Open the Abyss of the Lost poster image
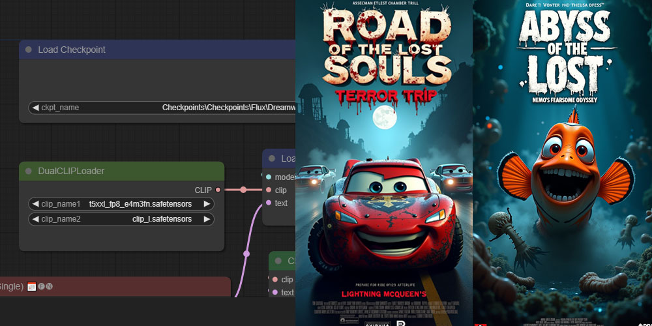This screenshot has height=326, width=652. point(563,163)
